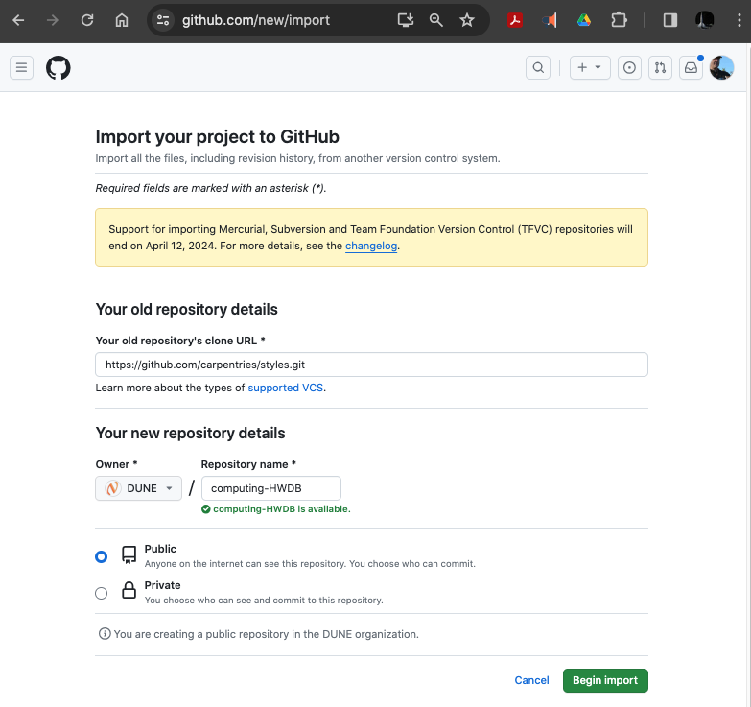The image size is (751, 707).
Task: Select the Public repository radio button
Action: tap(102, 556)
